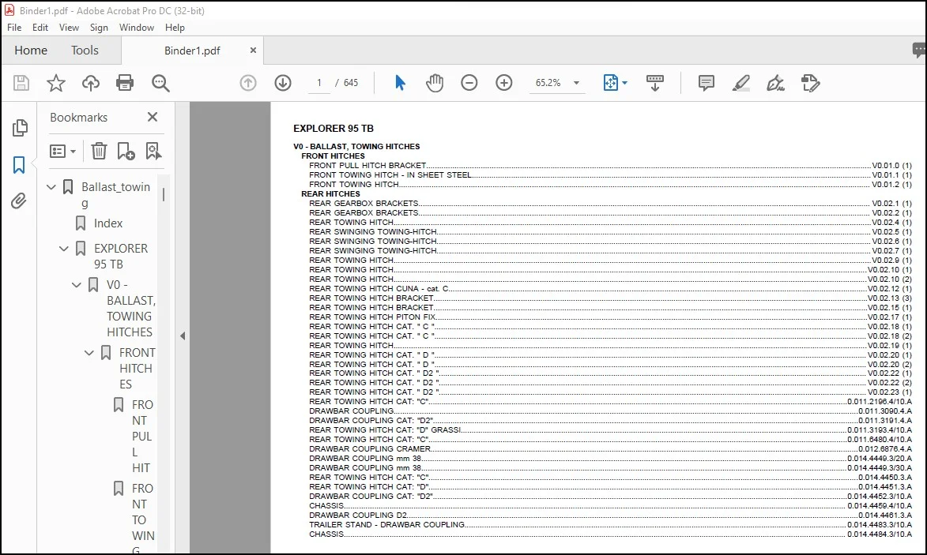This screenshot has height=555, width=927.
Task: Open the Window menu
Action: click(x=137, y=27)
